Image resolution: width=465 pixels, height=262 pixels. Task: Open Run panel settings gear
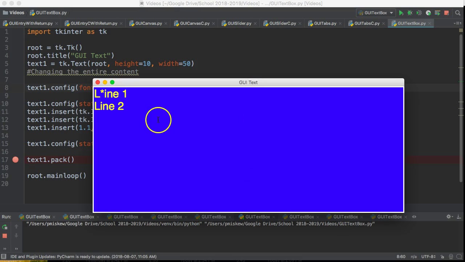coord(449,217)
